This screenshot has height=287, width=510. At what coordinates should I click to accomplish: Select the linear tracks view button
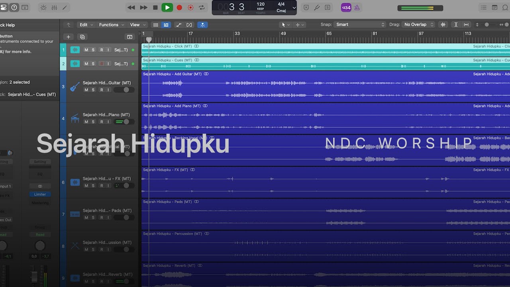click(x=166, y=25)
